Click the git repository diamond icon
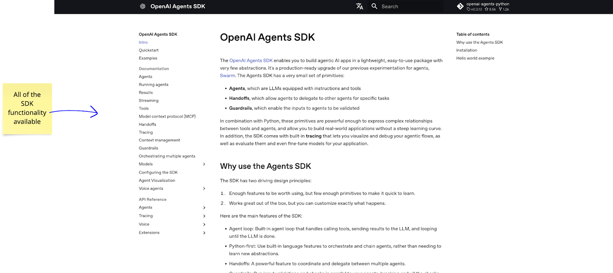613x273 pixels. click(x=460, y=7)
